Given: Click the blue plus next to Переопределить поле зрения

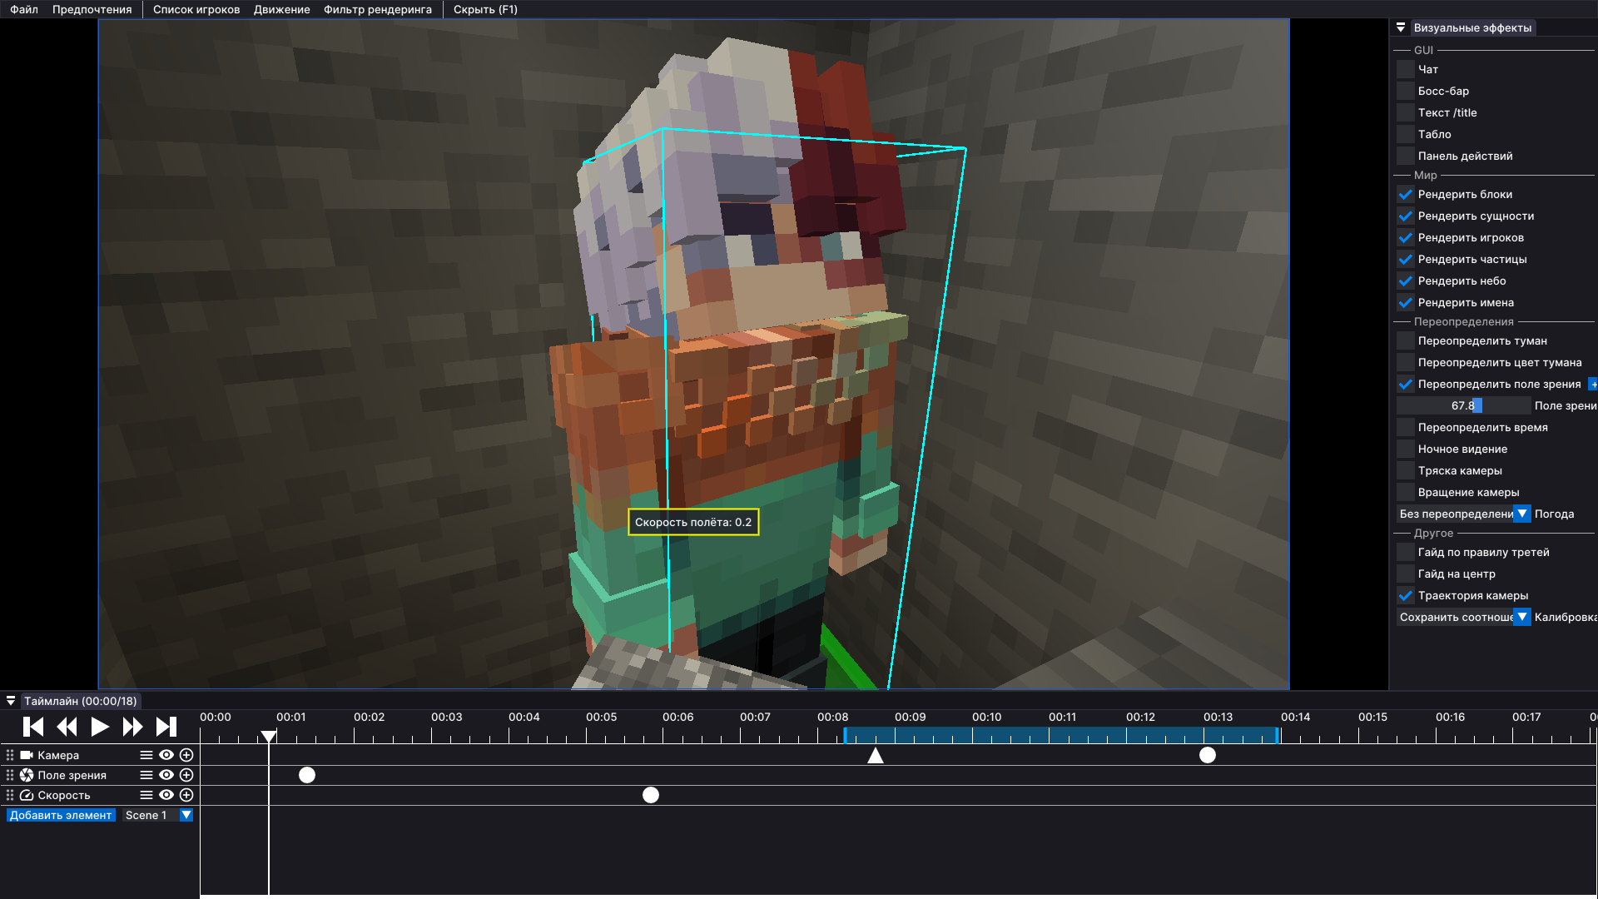Looking at the screenshot, I should coord(1593,384).
